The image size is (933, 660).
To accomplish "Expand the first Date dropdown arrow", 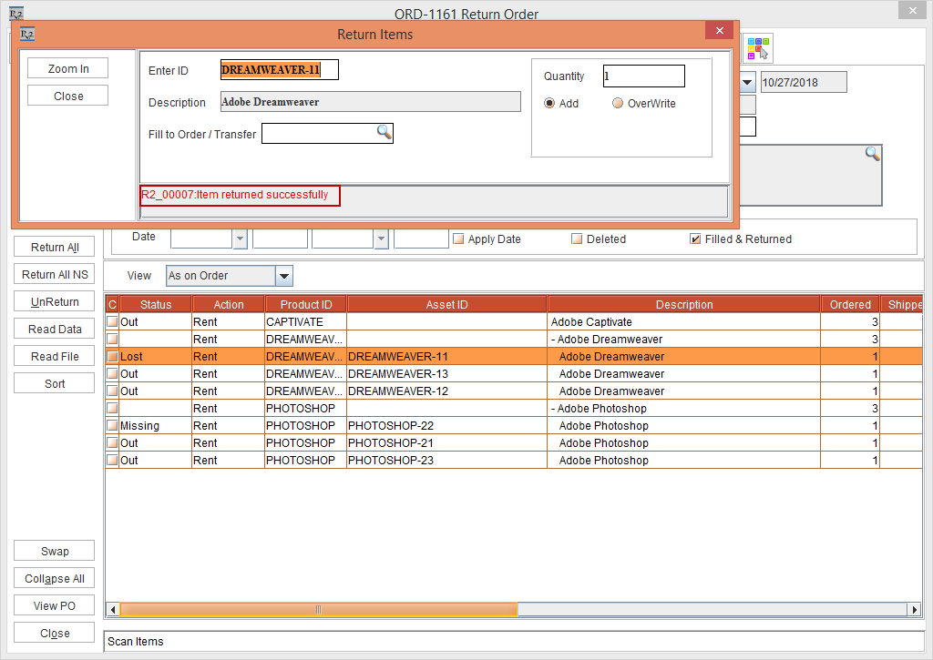I will (241, 239).
